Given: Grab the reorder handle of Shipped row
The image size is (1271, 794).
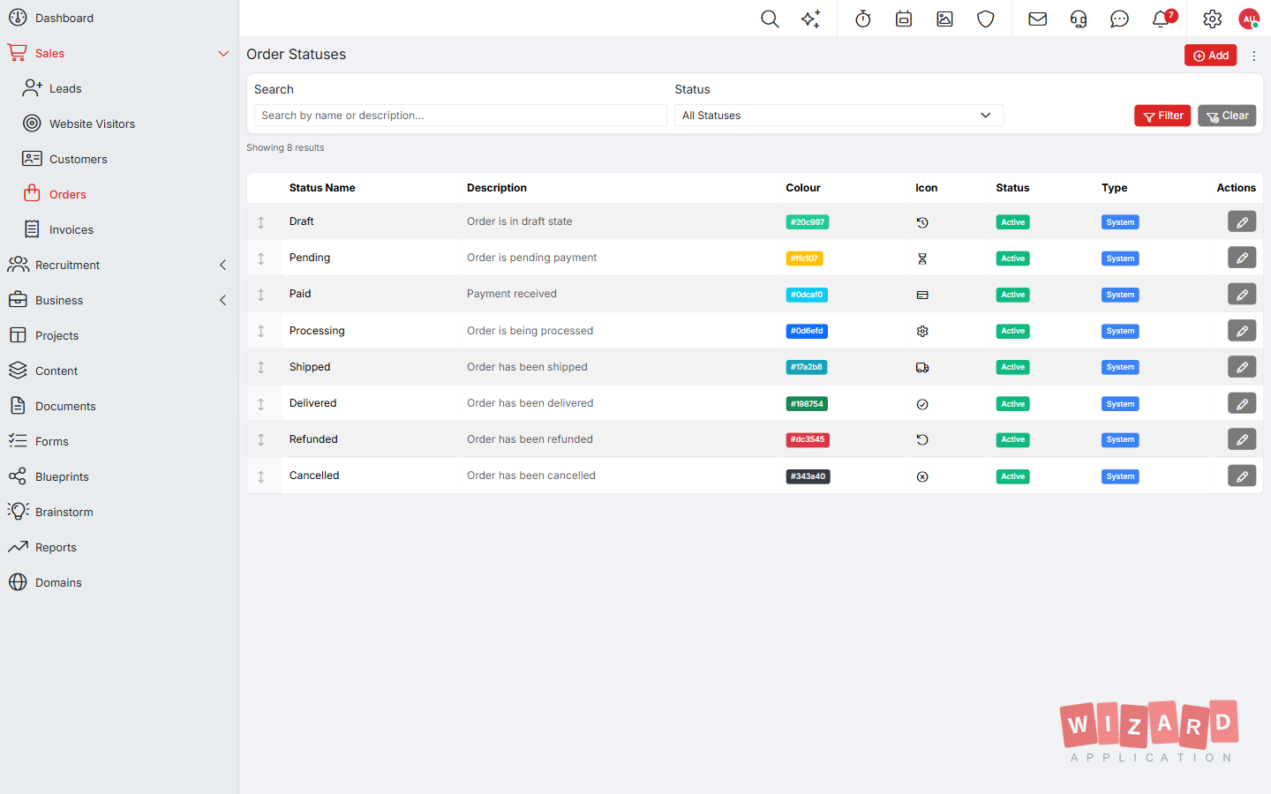Looking at the screenshot, I should point(261,367).
